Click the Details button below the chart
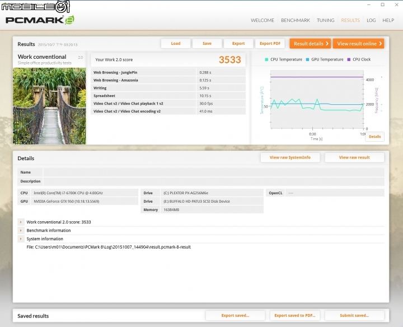 [374, 137]
